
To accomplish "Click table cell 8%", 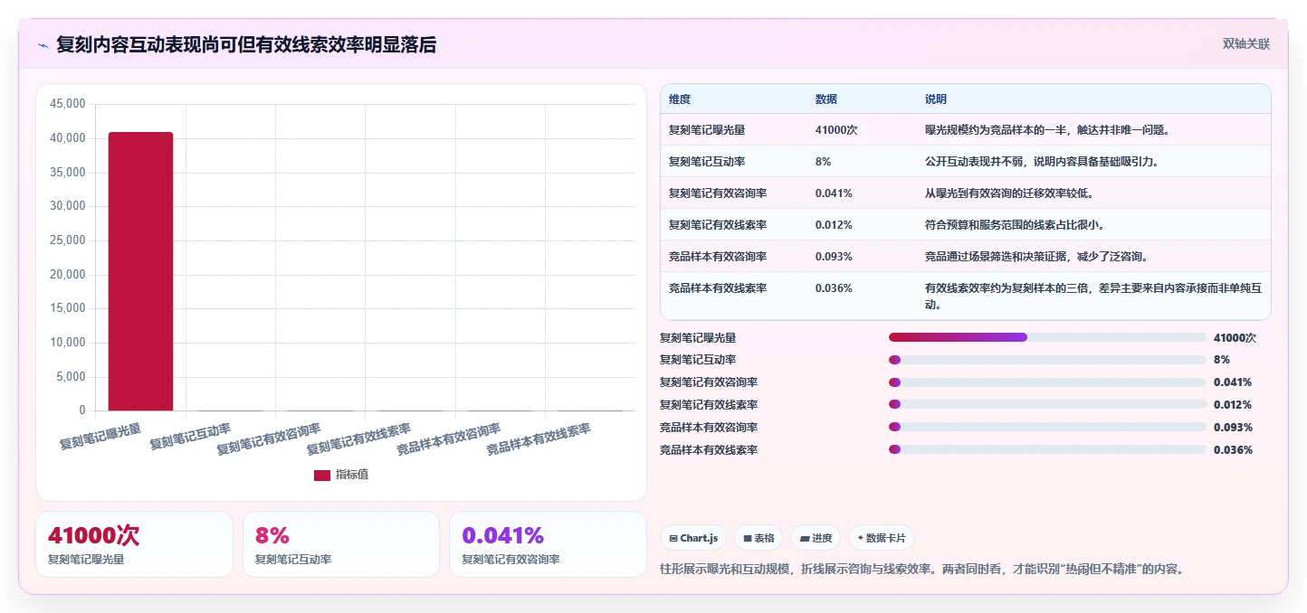I will click(x=823, y=162).
